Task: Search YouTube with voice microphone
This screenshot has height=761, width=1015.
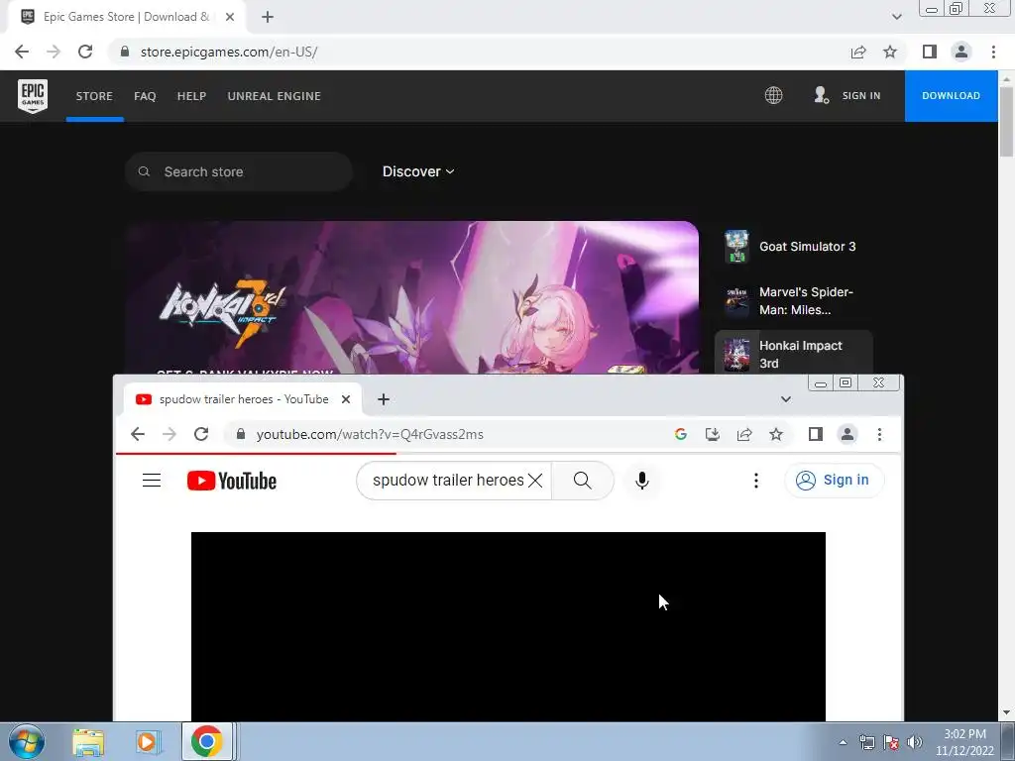Action: 642,481
